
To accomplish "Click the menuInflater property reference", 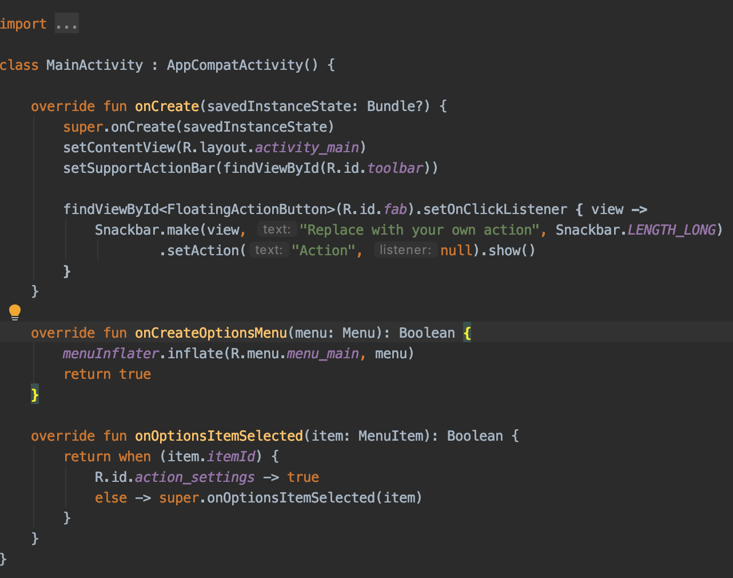I will (x=110, y=353).
